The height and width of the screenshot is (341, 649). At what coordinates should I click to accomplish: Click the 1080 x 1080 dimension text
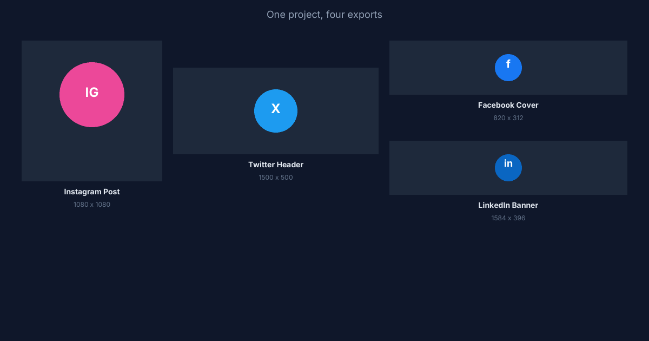pyautogui.click(x=92, y=205)
